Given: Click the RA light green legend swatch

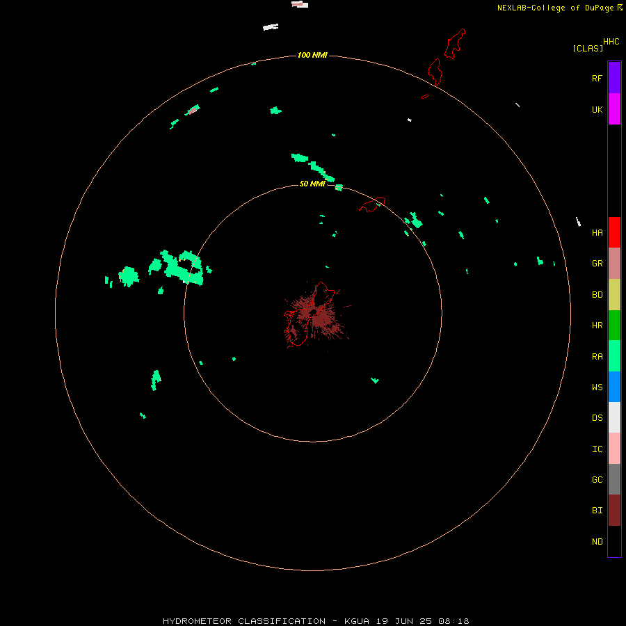Looking at the screenshot, I should tap(614, 356).
